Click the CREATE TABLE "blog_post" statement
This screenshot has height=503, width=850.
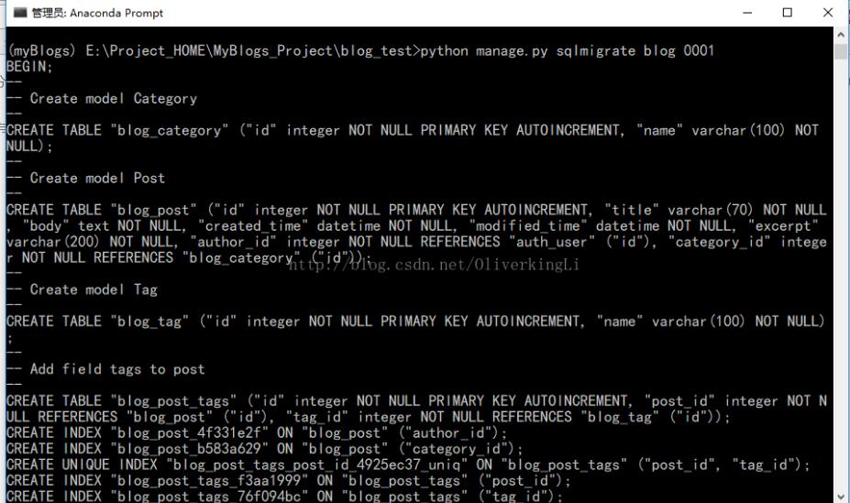[x=416, y=234]
